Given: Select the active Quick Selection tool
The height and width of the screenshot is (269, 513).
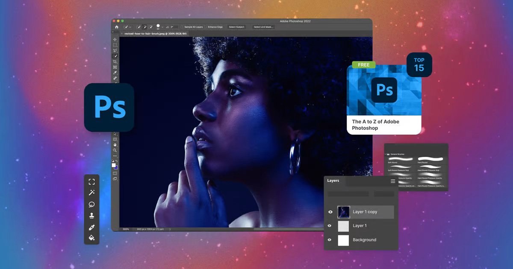Looking at the screenshot, I should pyautogui.click(x=115, y=56).
